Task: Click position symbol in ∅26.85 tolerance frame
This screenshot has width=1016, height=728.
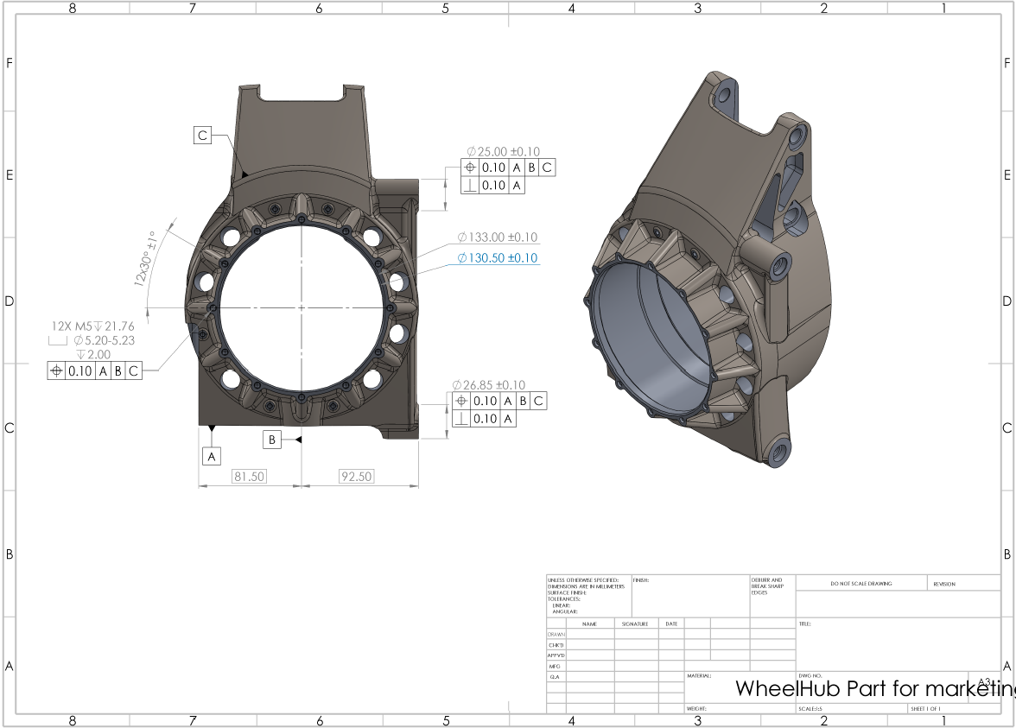Action: point(461,401)
